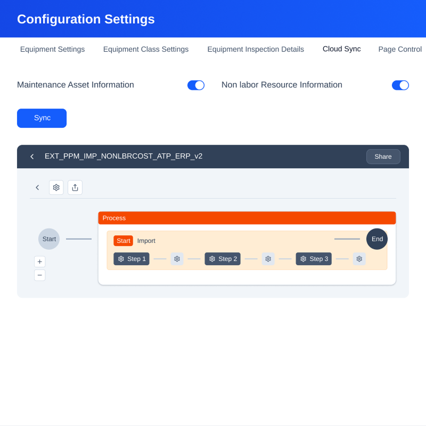Select the Page Control tab
This screenshot has width=426, height=426.
[x=400, y=50]
